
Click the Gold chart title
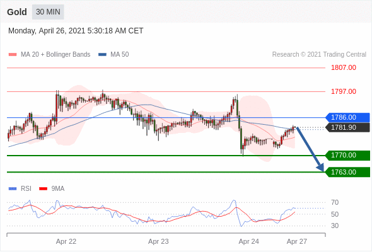pyautogui.click(x=17, y=12)
